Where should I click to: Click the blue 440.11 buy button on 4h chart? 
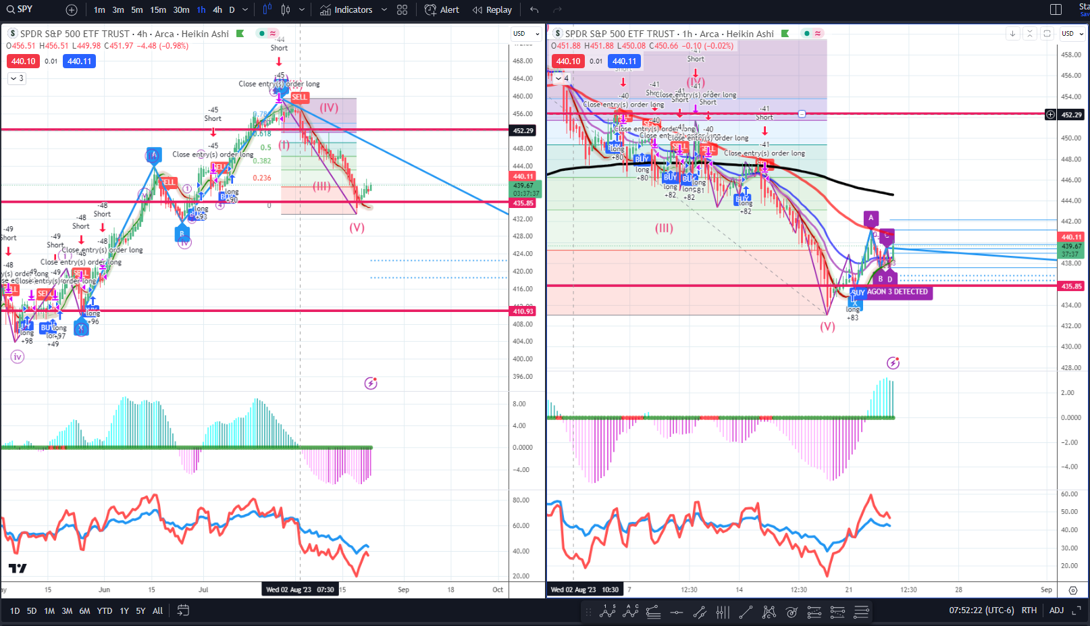(80, 61)
